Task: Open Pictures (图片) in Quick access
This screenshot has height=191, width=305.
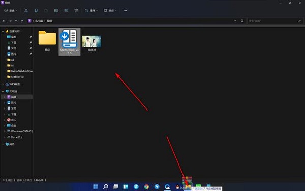Action: [x=13, y=54]
